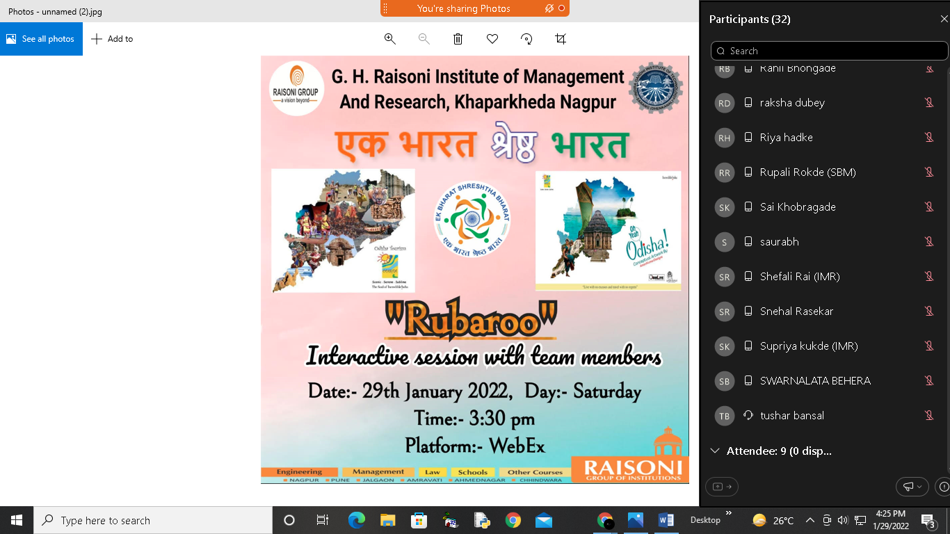
Task: Show hidden system tray icons
Action: (810, 520)
